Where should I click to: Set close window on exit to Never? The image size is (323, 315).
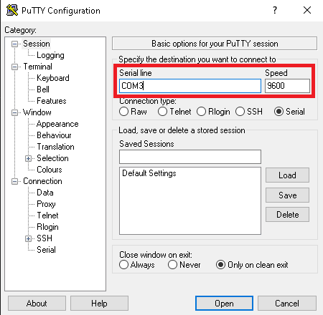click(x=172, y=265)
